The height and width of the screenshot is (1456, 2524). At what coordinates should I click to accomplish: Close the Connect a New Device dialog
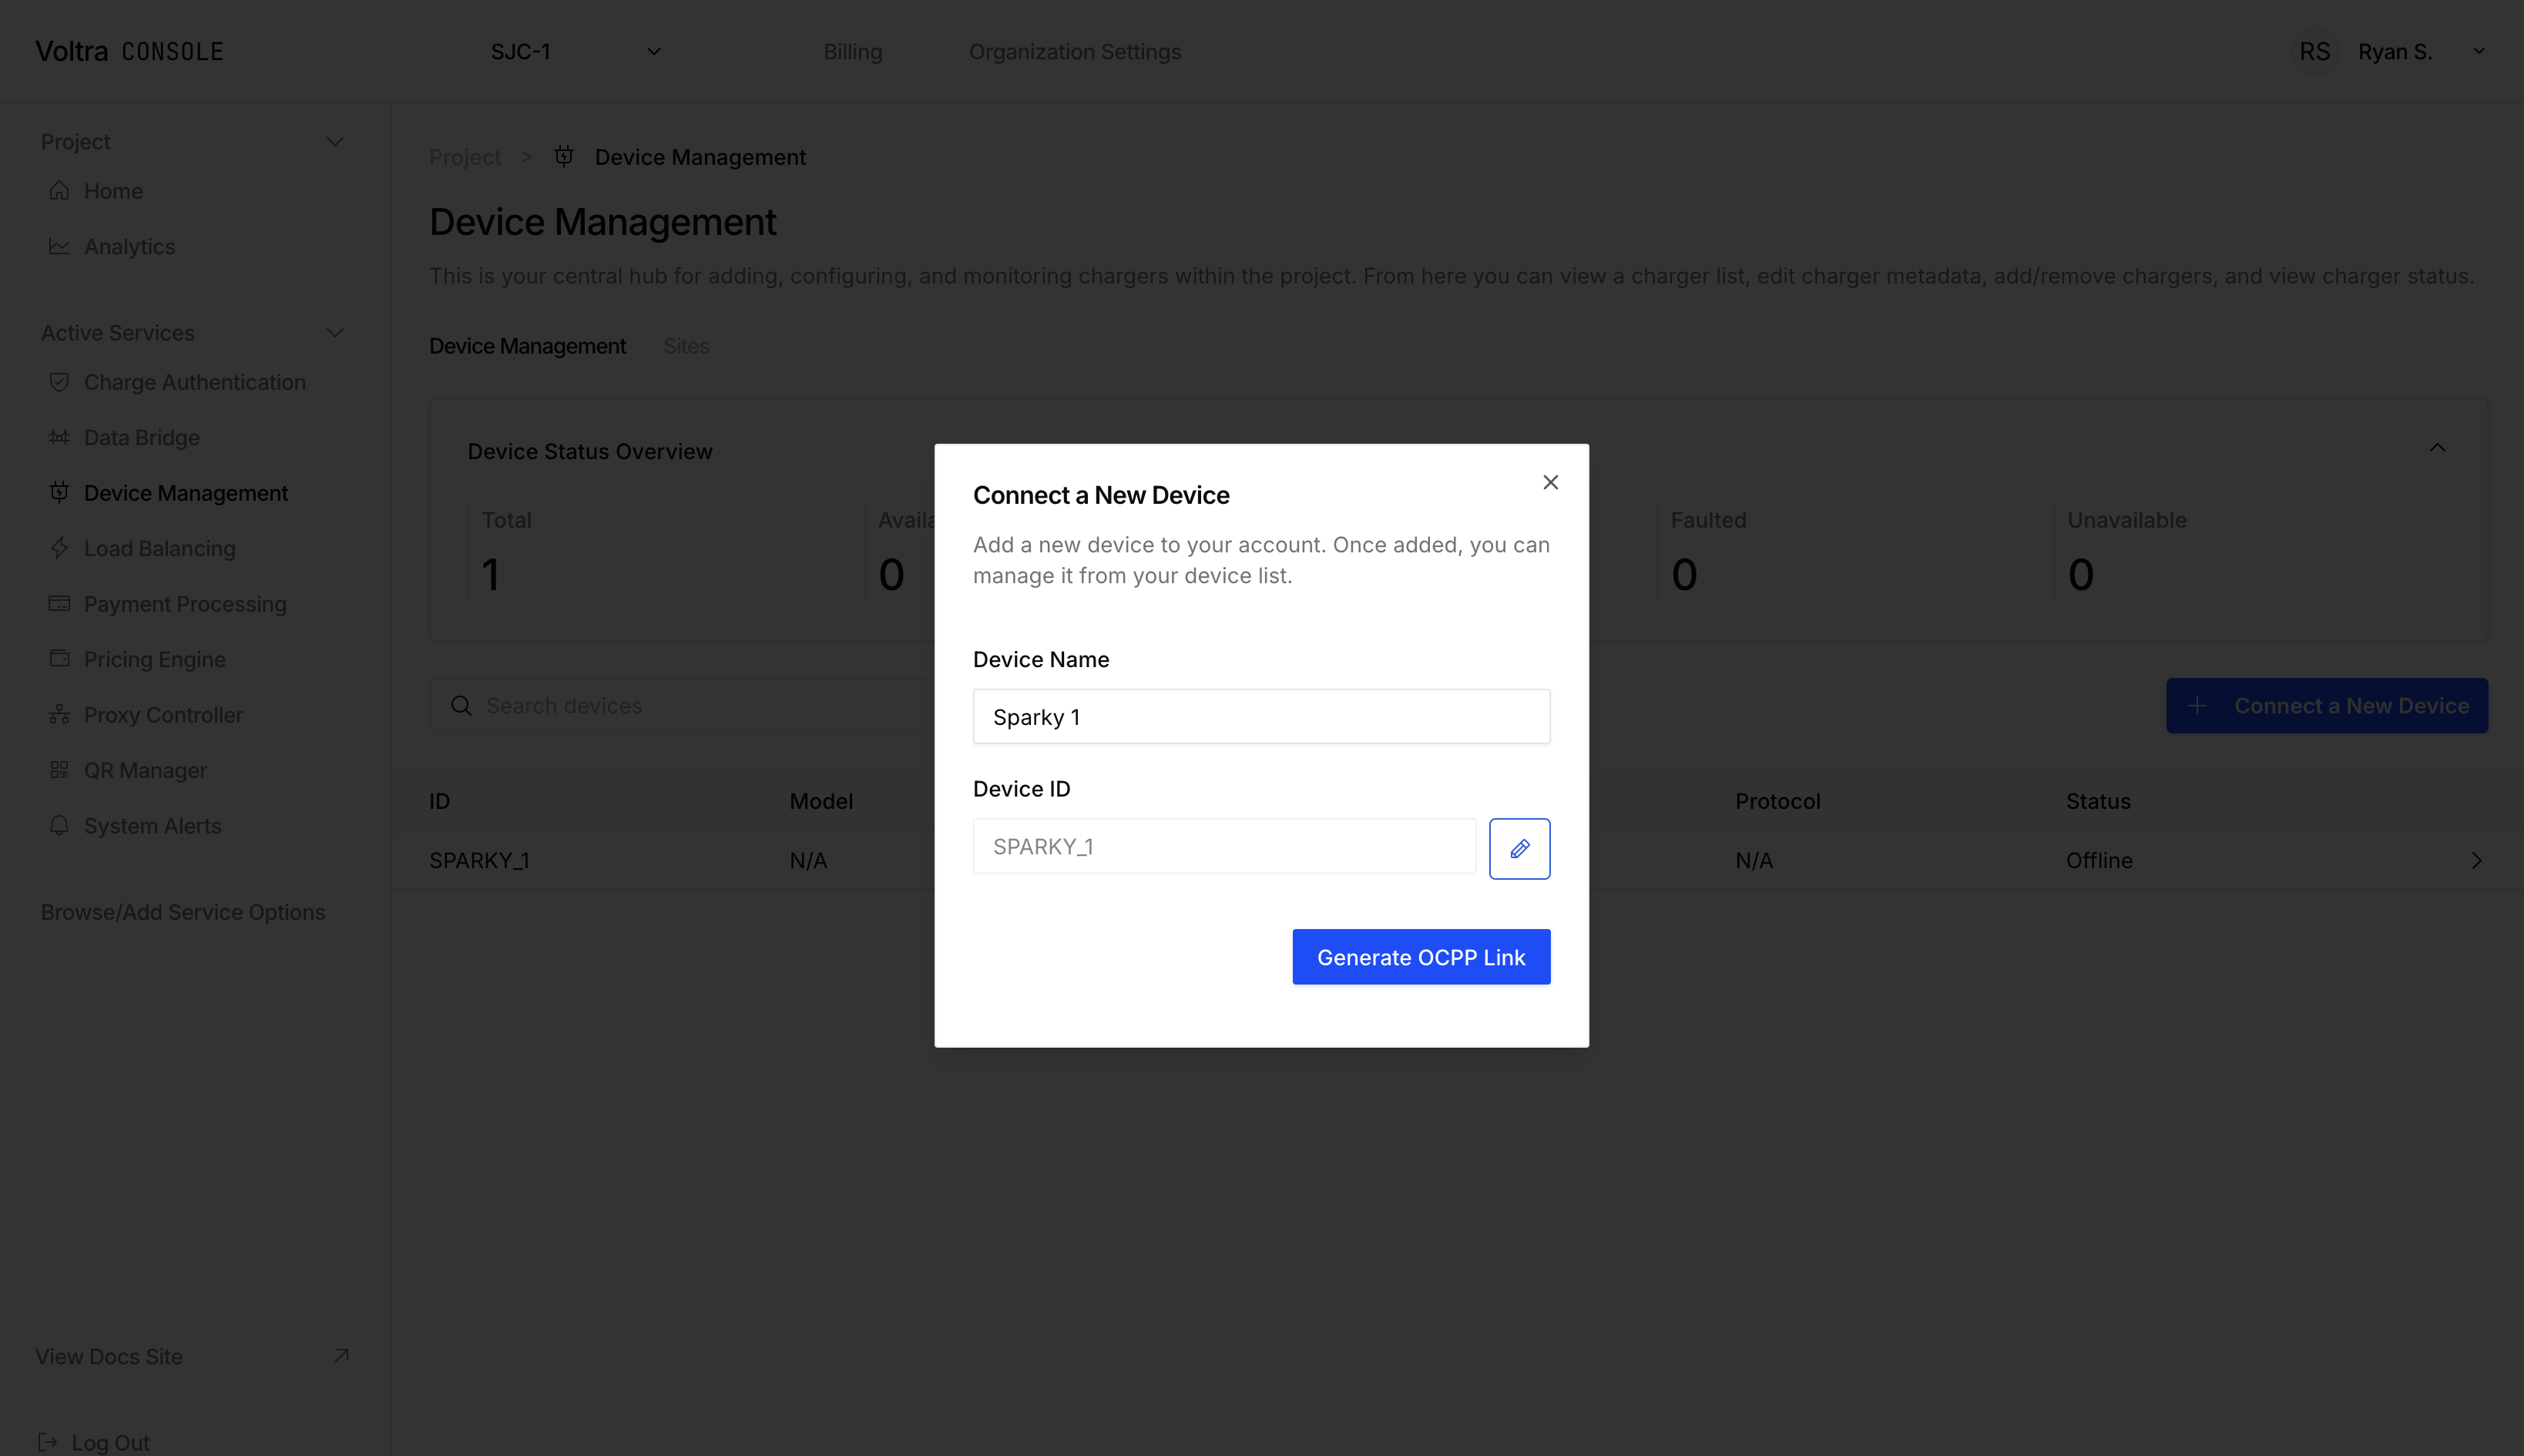point(1549,482)
